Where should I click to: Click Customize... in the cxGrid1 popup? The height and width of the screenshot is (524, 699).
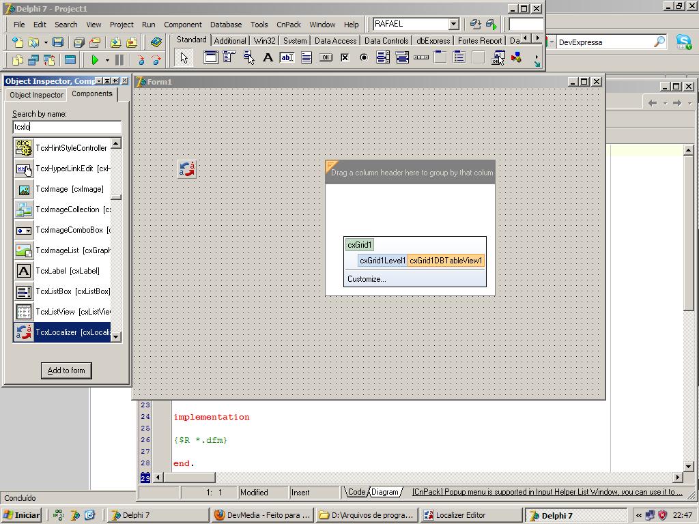click(367, 279)
